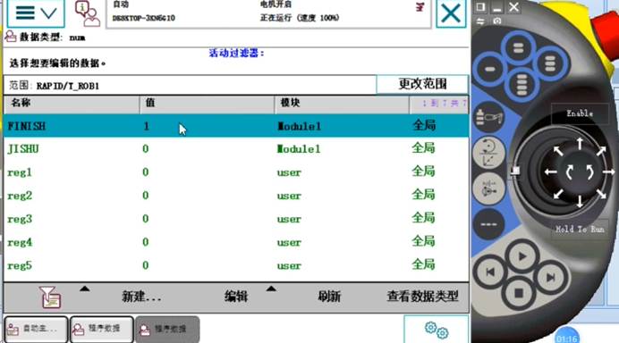The height and width of the screenshot is (343, 619).
Task: Click the joystick lower-left diagonal arrow
Action: pyautogui.click(x=558, y=194)
